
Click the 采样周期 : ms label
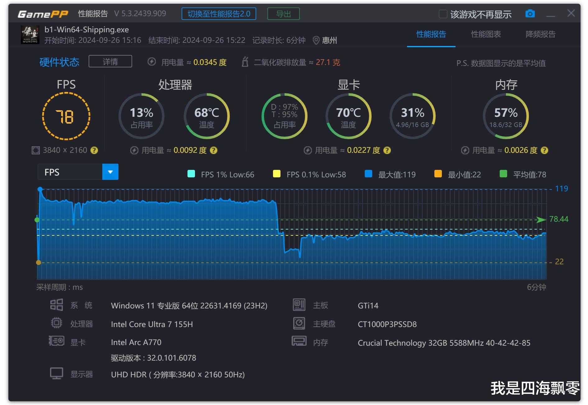(x=60, y=287)
